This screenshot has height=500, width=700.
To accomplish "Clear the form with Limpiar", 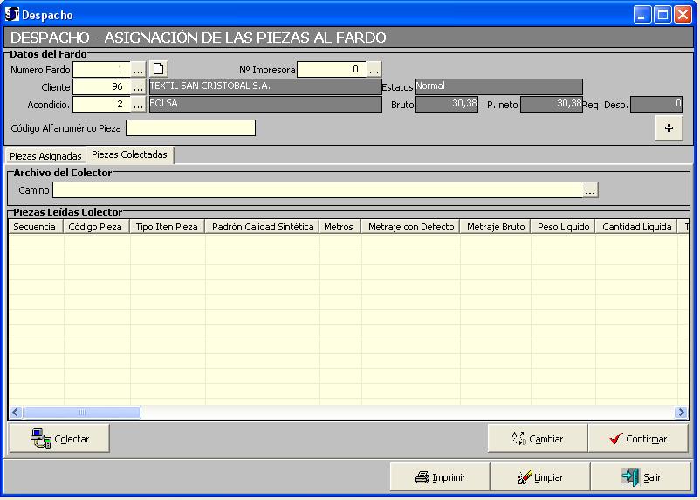I will point(539,477).
